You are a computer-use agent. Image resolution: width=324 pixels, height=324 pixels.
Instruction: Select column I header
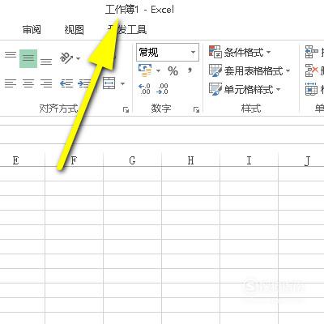(249, 160)
